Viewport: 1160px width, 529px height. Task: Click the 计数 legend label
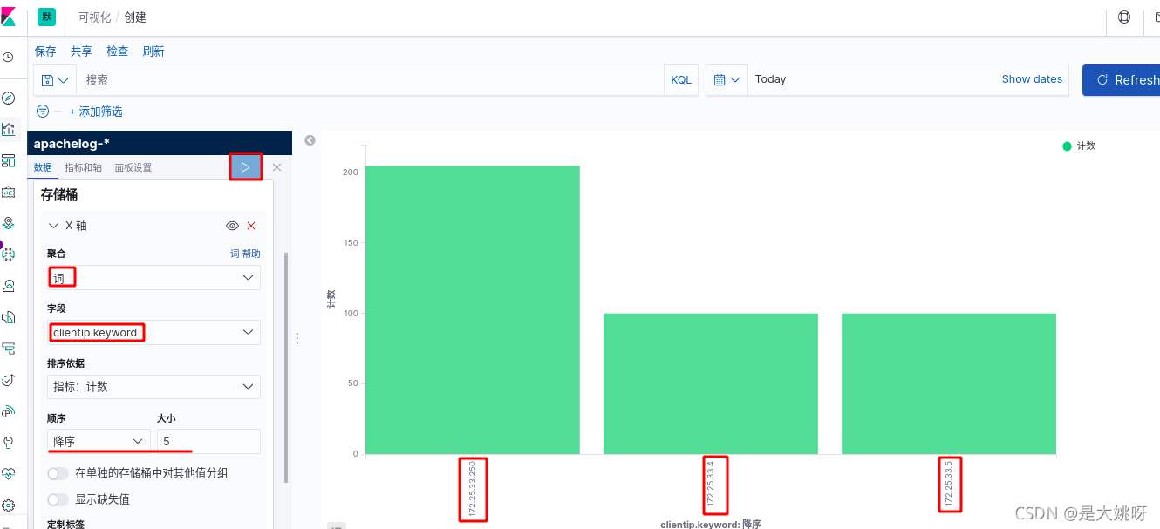coord(1086,146)
